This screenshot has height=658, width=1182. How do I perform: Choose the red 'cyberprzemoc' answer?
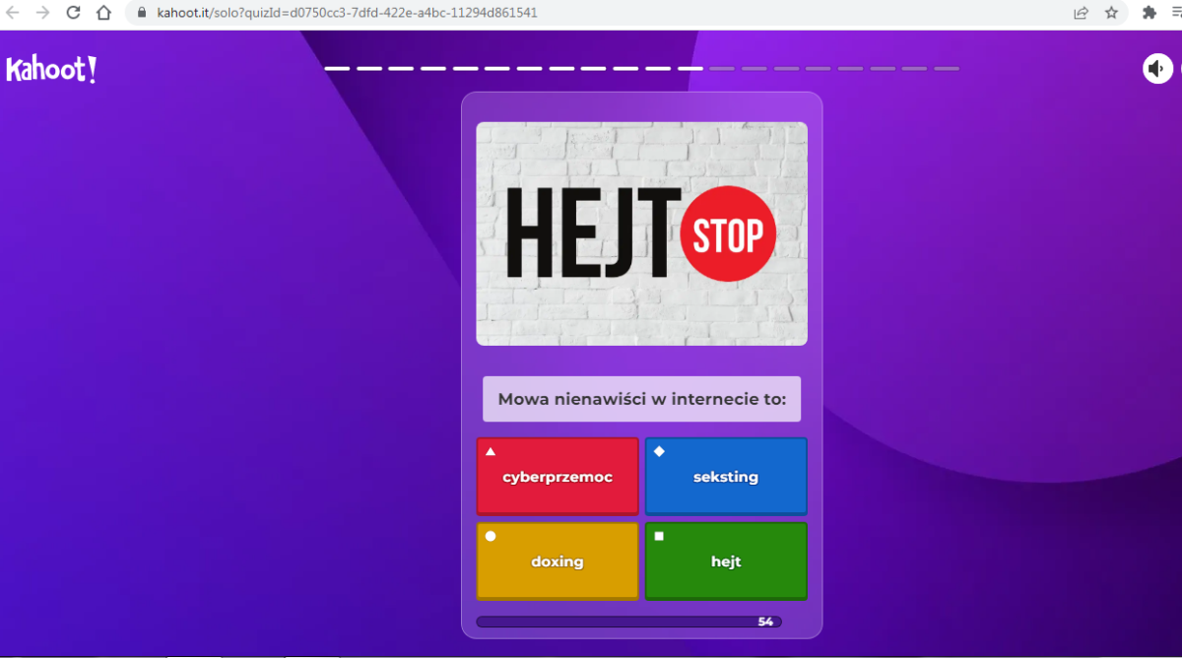click(558, 477)
